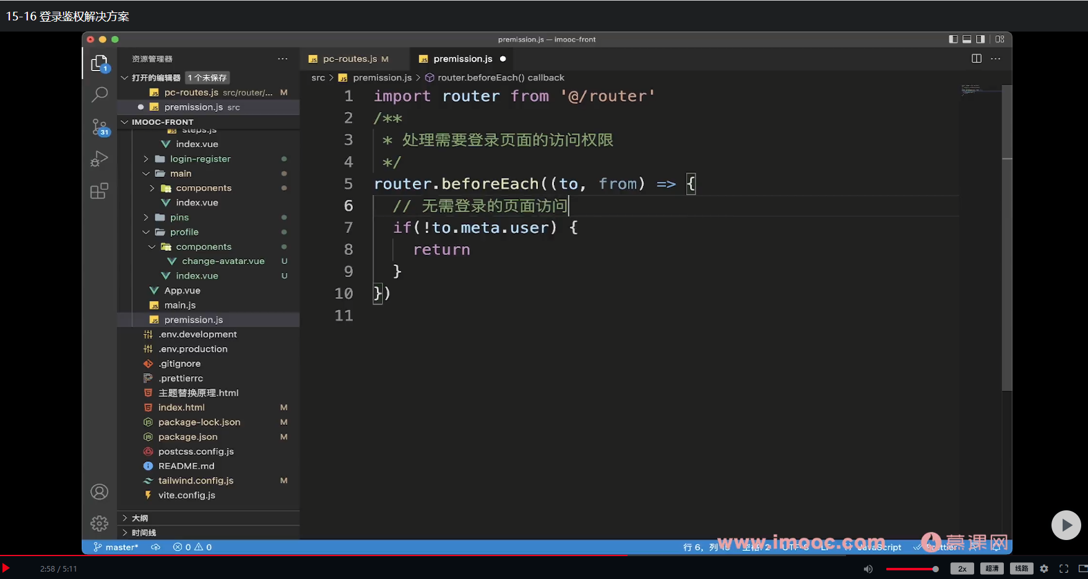Click router.beforeEach() callback breadcrumb
Image resolution: width=1088 pixels, height=579 pixels.
pos(500,77)
